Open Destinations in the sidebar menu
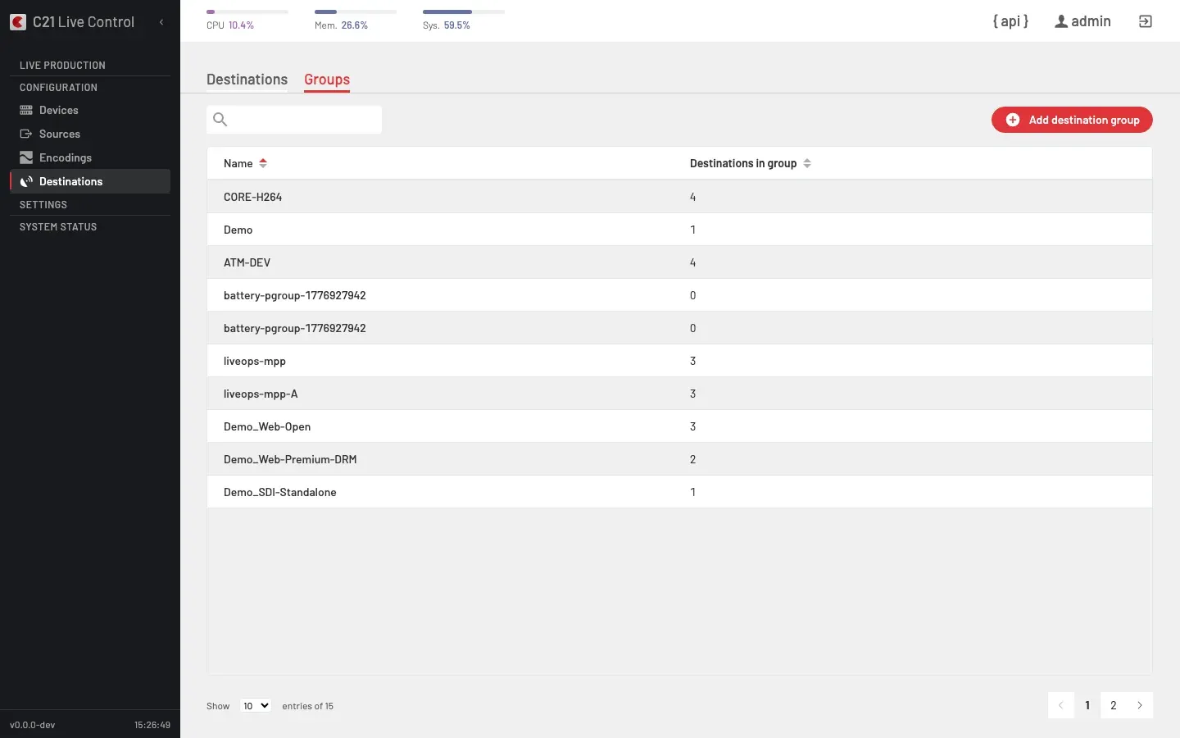Screen dimensions: 1180x738 pos(90,181)
